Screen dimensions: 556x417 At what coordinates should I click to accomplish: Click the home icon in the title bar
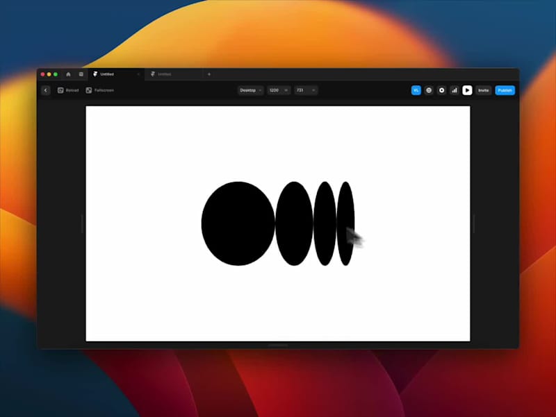tap(68, 74)
